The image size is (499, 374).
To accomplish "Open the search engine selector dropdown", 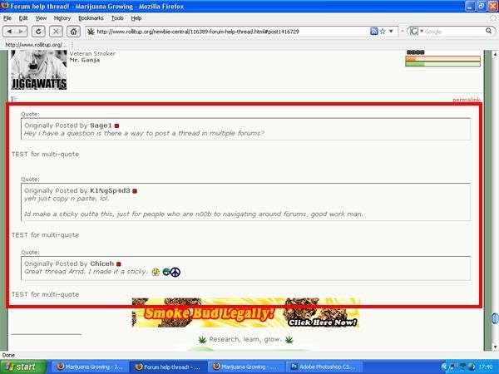I will click(417, 32).
